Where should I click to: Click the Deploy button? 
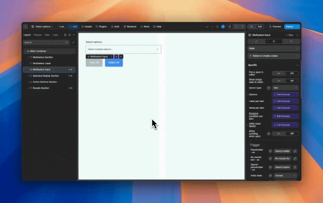point(290,27)
